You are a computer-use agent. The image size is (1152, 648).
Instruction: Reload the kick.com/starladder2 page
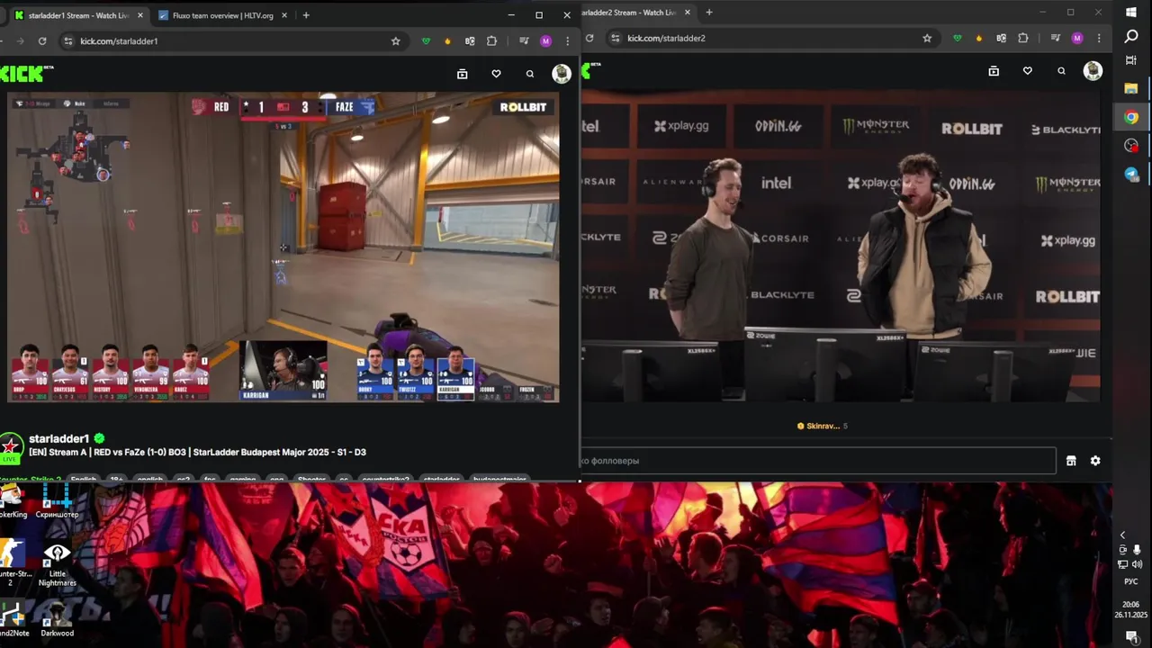(x=589, y=38)
